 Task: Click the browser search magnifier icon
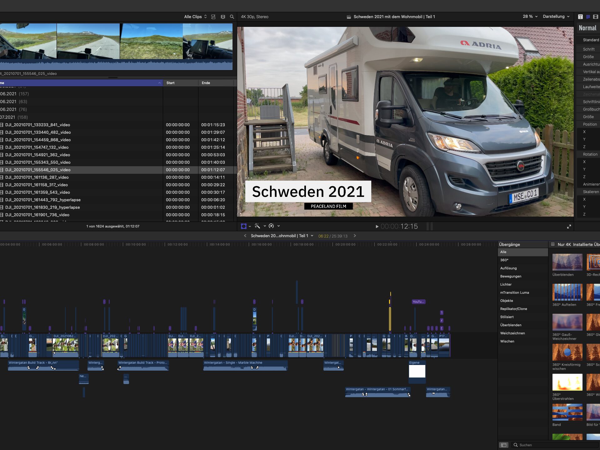232,17
